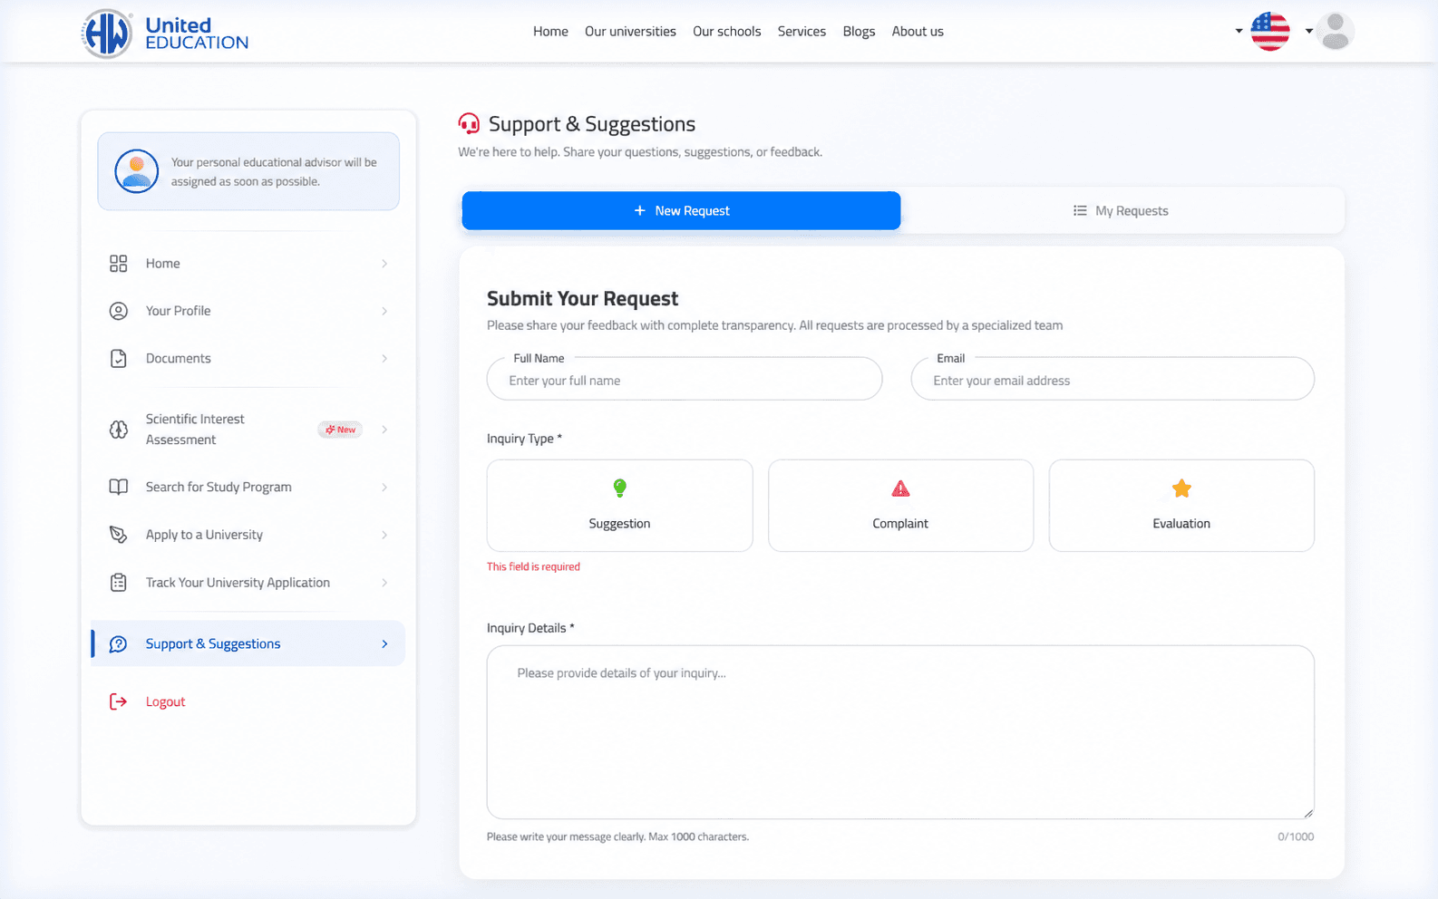
Task: Open Our schools in top navigation
Action: [x=727, y=31]
